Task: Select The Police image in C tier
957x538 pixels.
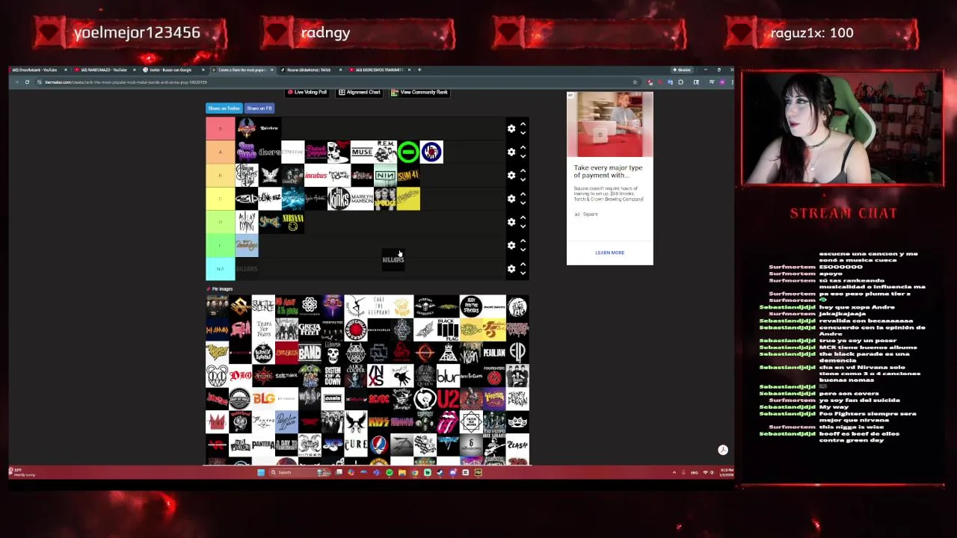Action: [x=385, y=198]
